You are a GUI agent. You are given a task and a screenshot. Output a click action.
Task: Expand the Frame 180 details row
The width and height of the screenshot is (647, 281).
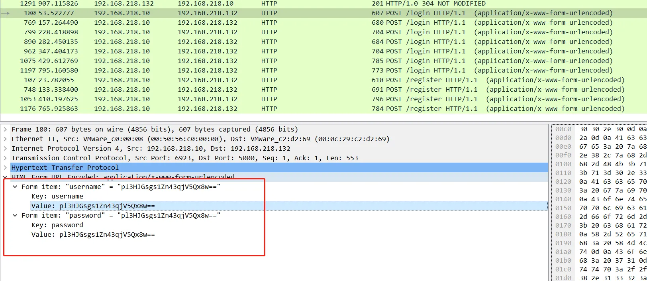coord(5,130)
